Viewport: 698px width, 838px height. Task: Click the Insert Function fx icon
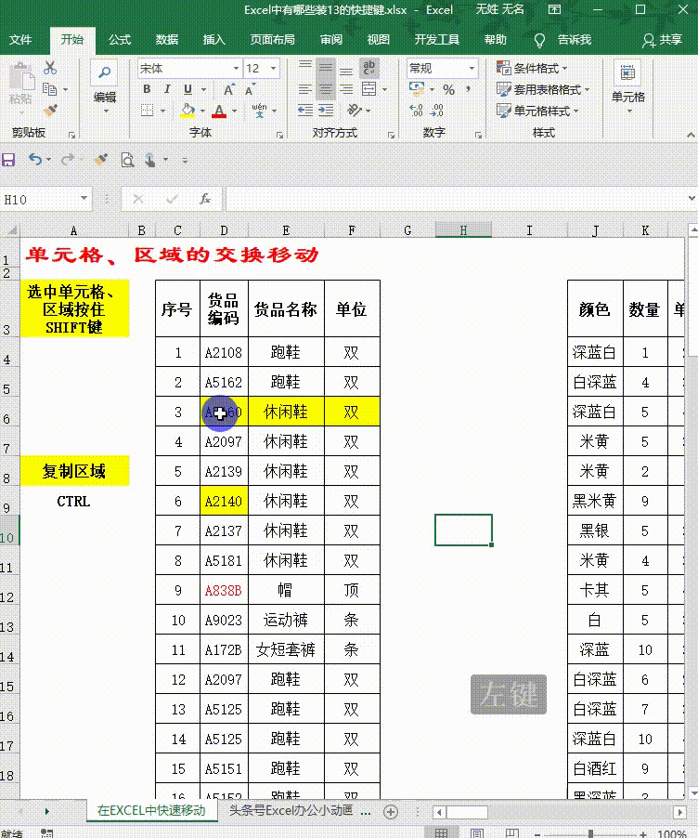(x=204, y=200)
